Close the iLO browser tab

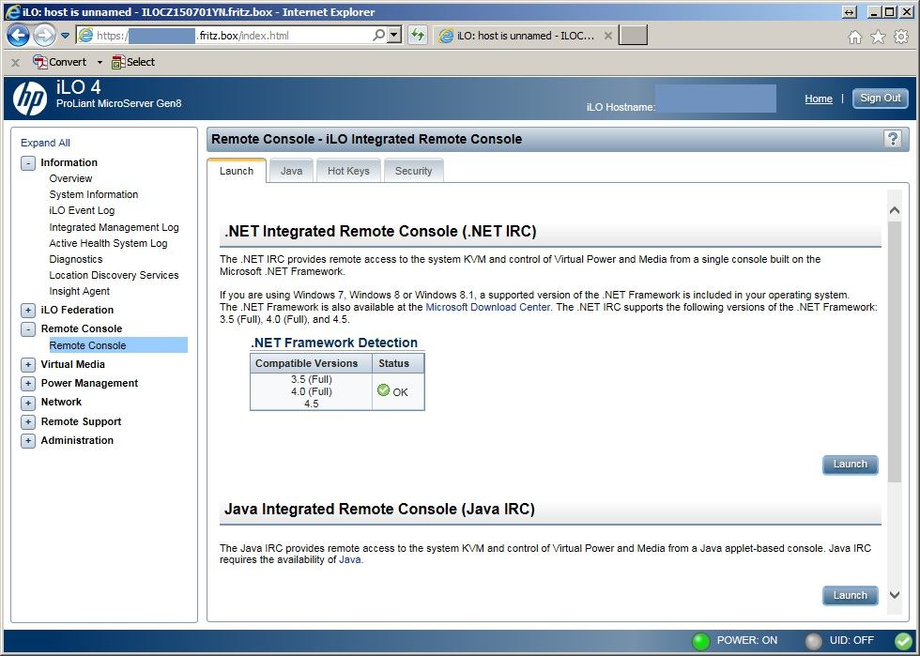608,36
